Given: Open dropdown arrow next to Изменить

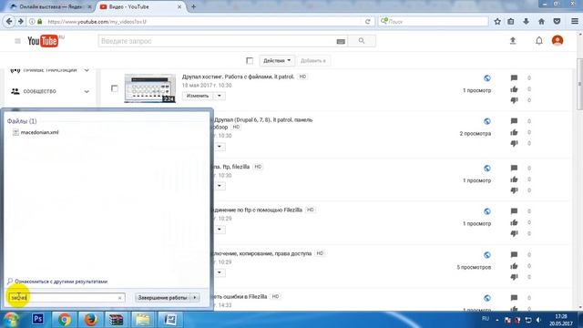Looking at the screenshot, I should coord(220,96).
